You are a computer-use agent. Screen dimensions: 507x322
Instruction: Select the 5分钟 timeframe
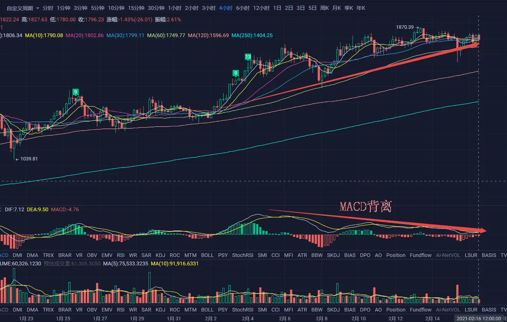[x=98, y=8]
